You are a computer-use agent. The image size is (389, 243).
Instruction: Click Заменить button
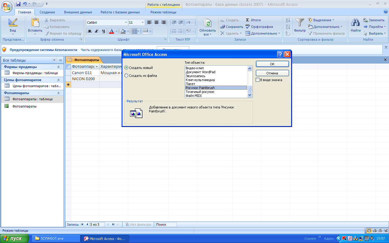[374, 20]
